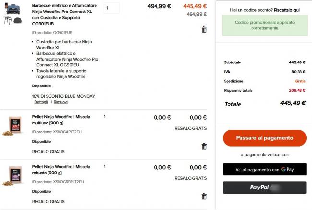Screen dimensions: 312x210
Task: Remove Miscela robusta pellets via trash icon
Action: (x=204, y=196)
